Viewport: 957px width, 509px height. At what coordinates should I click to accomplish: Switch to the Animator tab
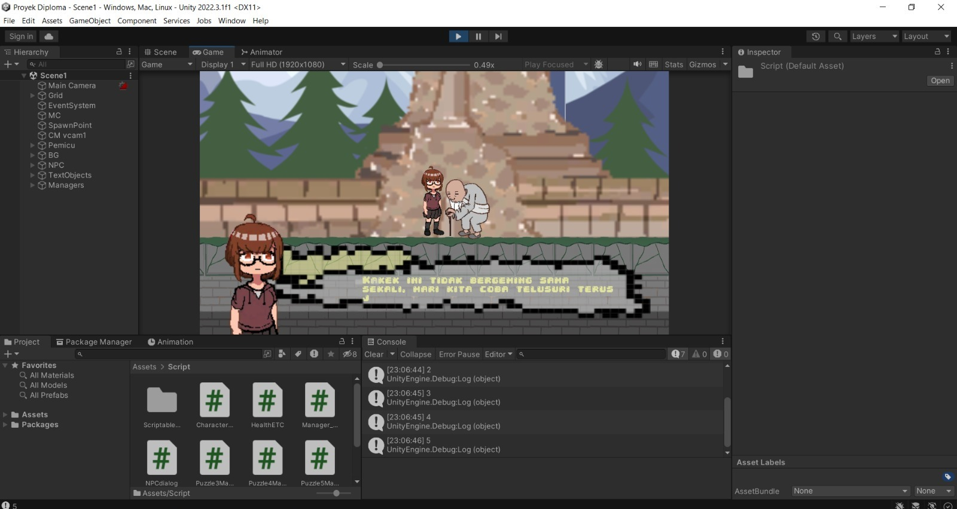pyautogui.click(x=261, y=52)
